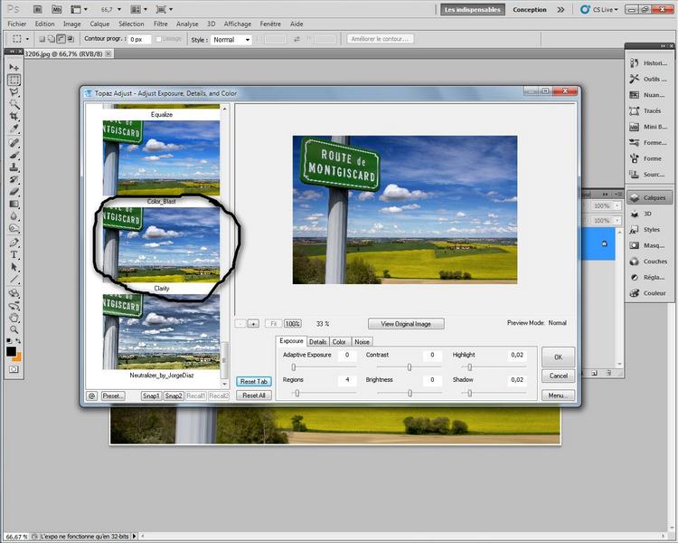Select the Move tool
The width and height of the screenshot is (678, 543).
tap(14, 68)
